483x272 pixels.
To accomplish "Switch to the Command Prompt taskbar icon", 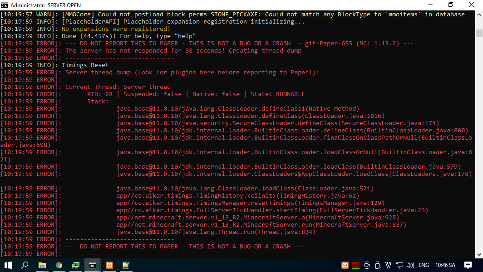I will tap(93, 265).
